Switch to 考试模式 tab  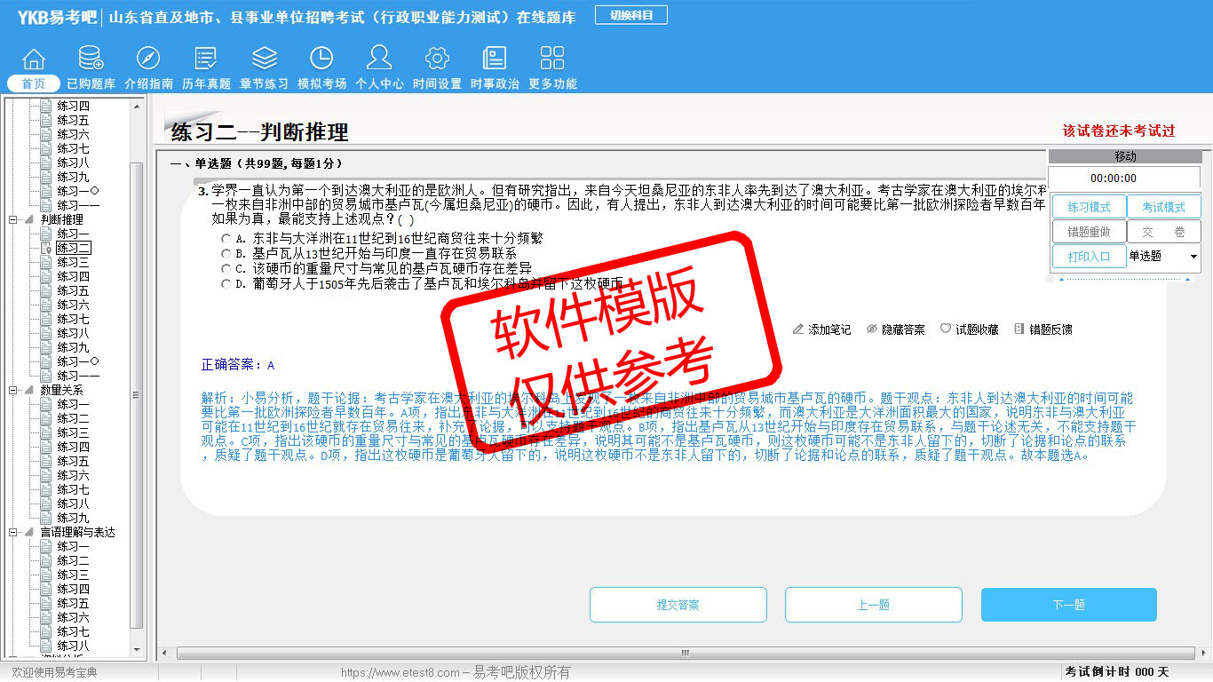pyautogui.click(x=1163, y=207)
